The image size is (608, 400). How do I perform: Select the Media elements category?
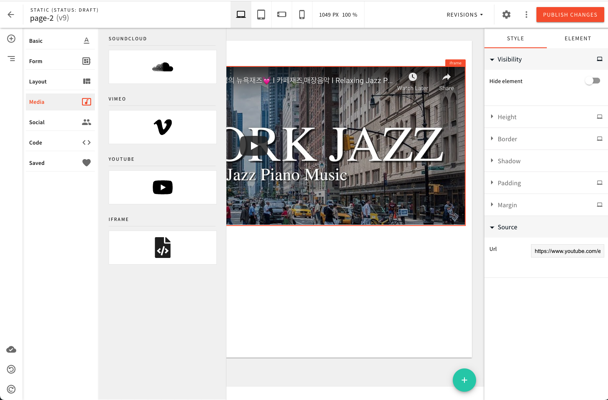point(60,102)
